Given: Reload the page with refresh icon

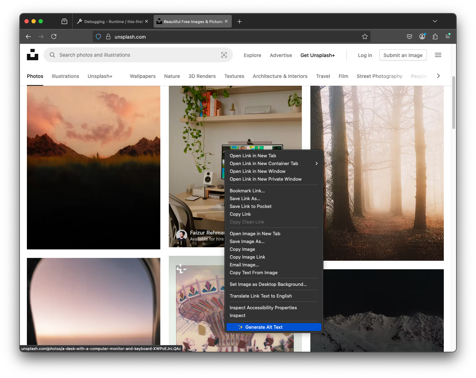Looking at the screenshot, I should coord(54,36).
